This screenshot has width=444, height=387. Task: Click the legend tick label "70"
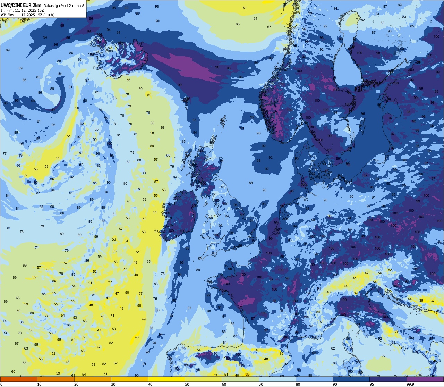(x=261, y=384)
